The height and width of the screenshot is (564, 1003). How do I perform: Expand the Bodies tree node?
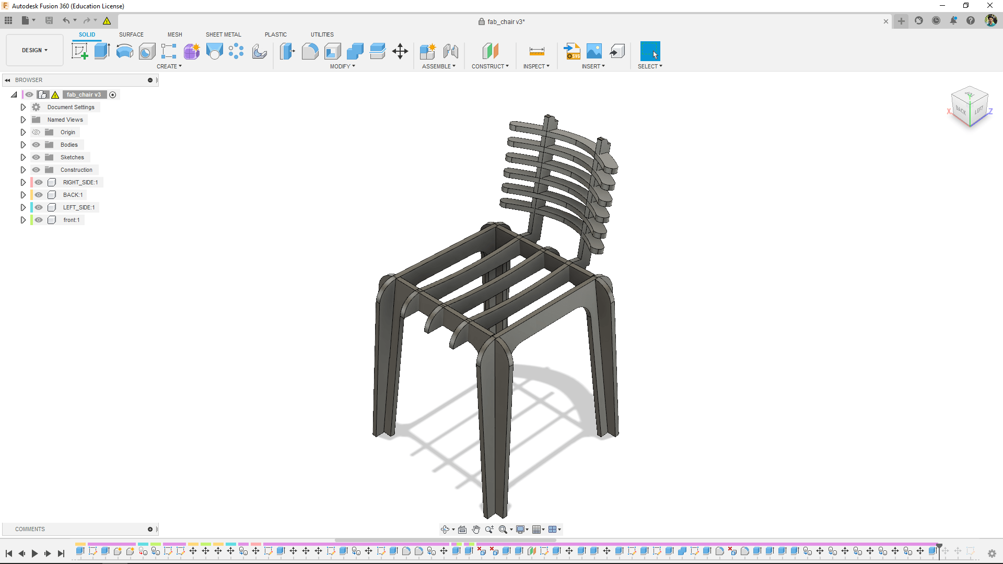(x=23, y=145)
